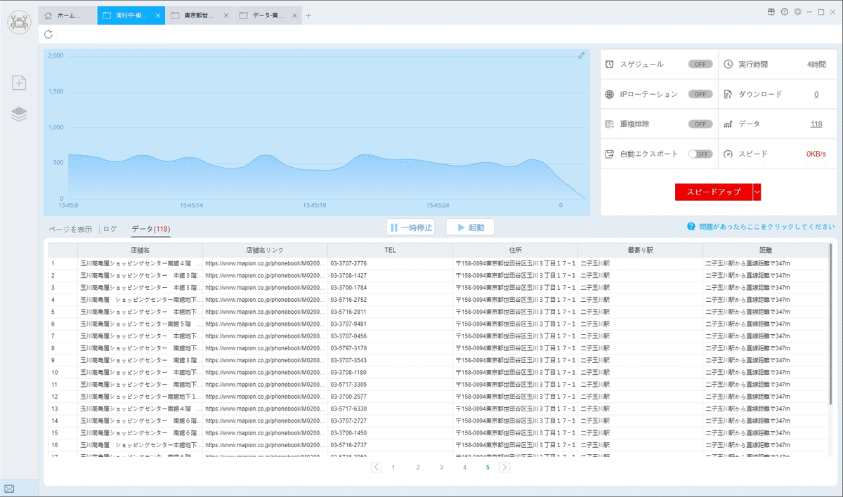843x497 pixels.
Task: Click the pencil edit icon on the chart
Action: pos(582,55)
